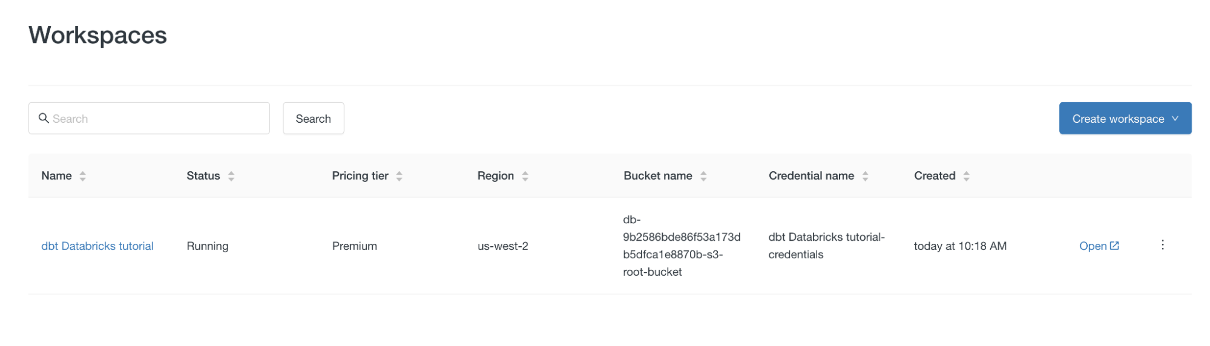Click the Pricing tier header label
The height and width of the screenshot is (346, 1210).
click(x=360, y=176)
